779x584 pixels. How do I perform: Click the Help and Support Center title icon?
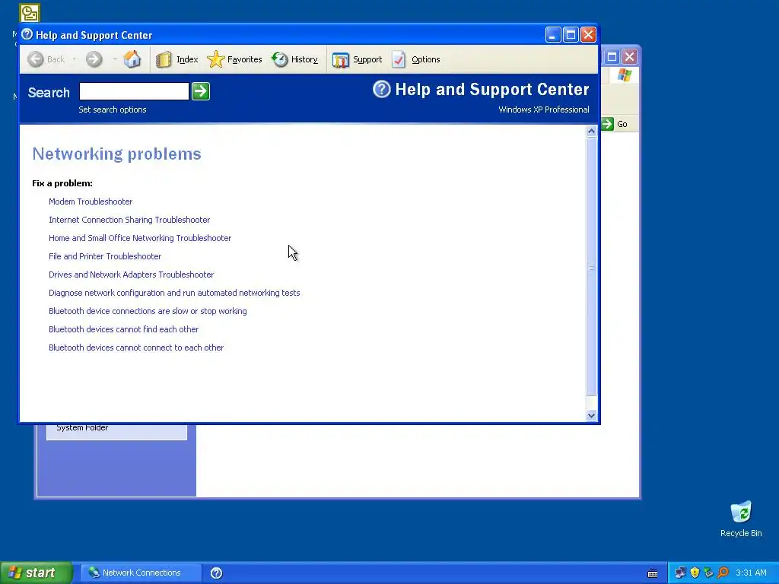click(27, 34)
